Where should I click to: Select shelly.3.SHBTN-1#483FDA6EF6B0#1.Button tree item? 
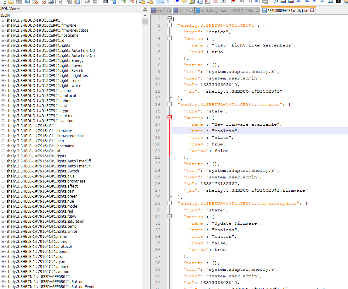click(x=45, y=282)
